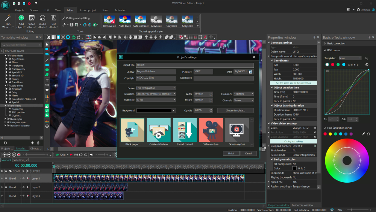Toggle visibility eye for Layer 3
376x212 pixels.
click(2, 196)
